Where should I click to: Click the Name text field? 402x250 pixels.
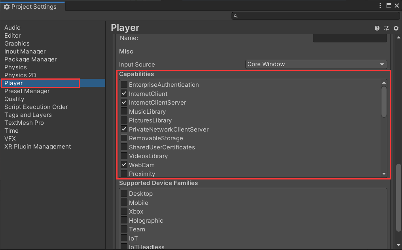click(x=349, y=38)
